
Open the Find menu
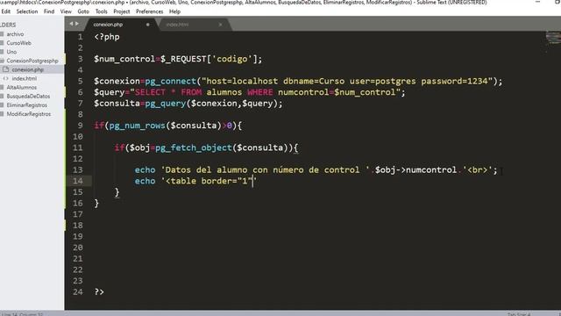tap(49, 11)
